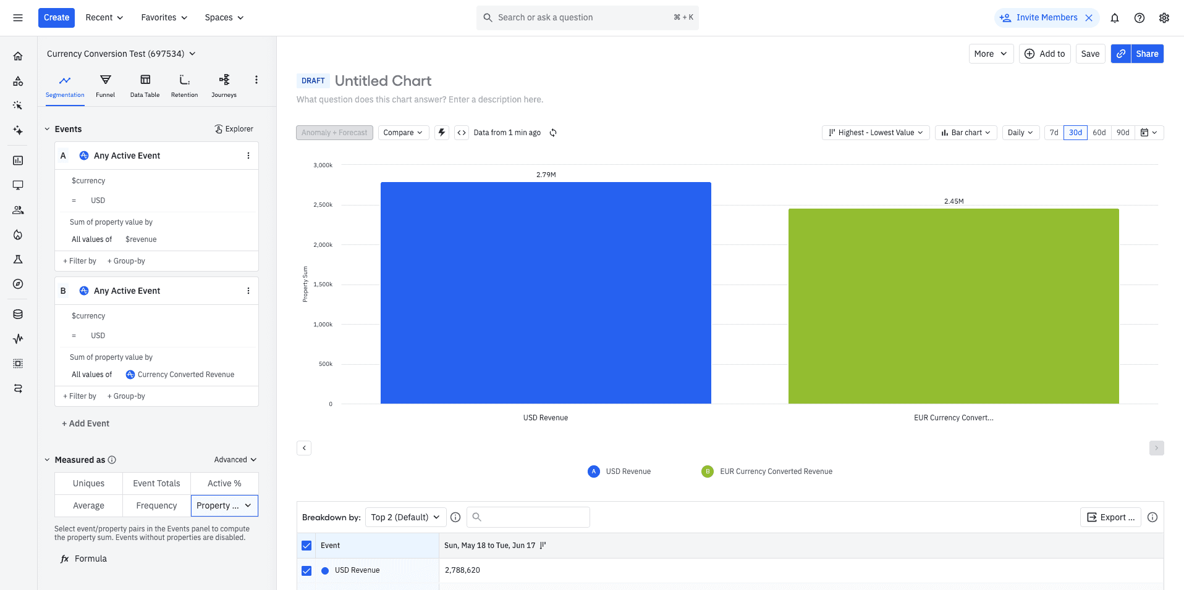This screenshot has height=590, width=1184.
Task: Open the home icon in sidebar
Action: 18,56
